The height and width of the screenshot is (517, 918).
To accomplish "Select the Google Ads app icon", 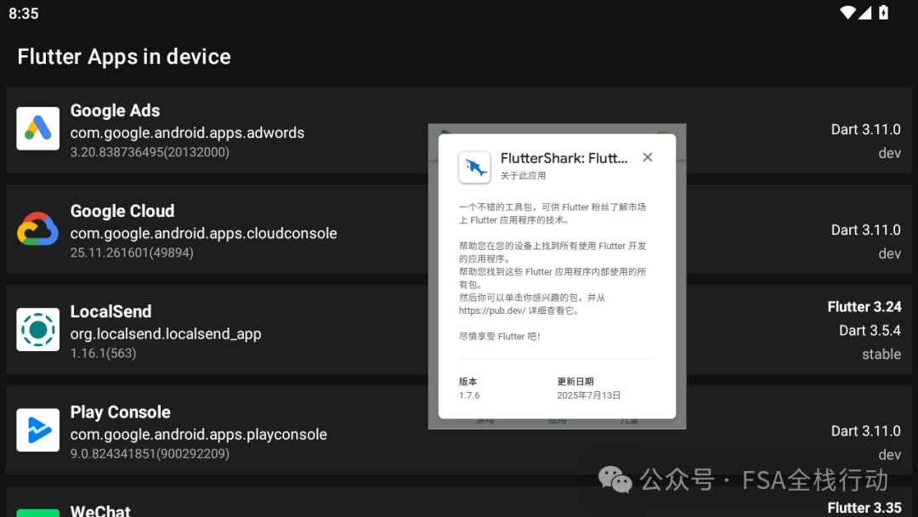I will tap(37, 128).
